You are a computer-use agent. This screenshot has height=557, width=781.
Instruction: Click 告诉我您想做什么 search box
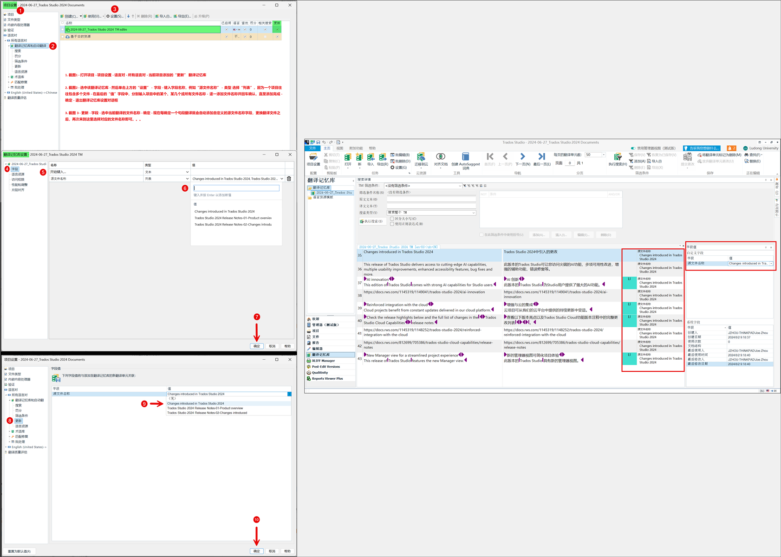pos(702,148)
